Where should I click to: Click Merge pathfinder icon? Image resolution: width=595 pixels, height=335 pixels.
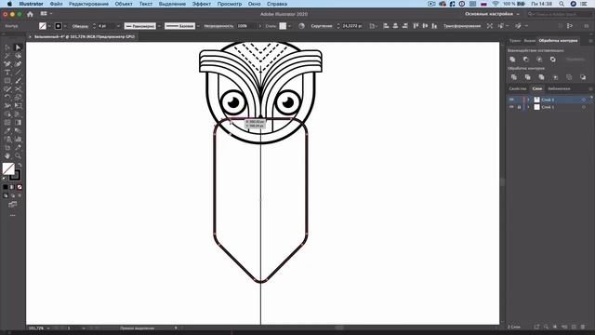(541, 77)
